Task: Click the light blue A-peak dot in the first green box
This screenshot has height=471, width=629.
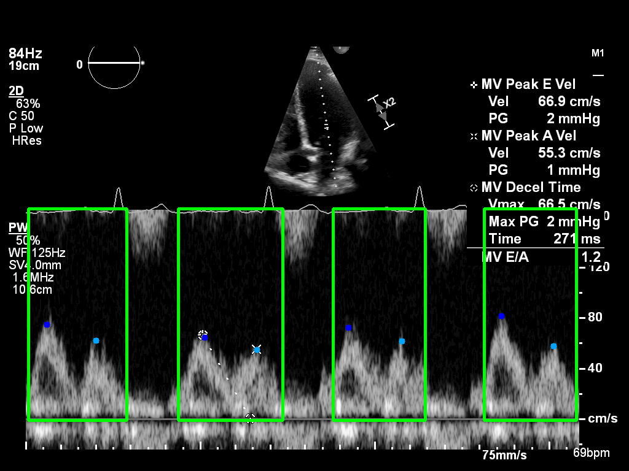Action: pos(96,340)
